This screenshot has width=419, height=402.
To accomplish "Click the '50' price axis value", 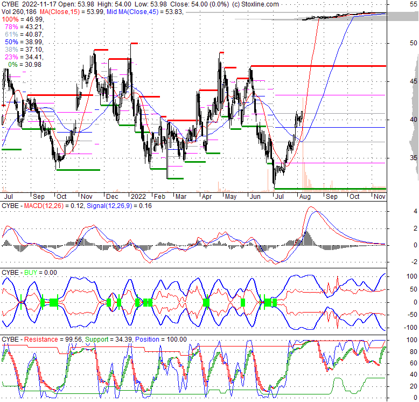I will 413,43.
